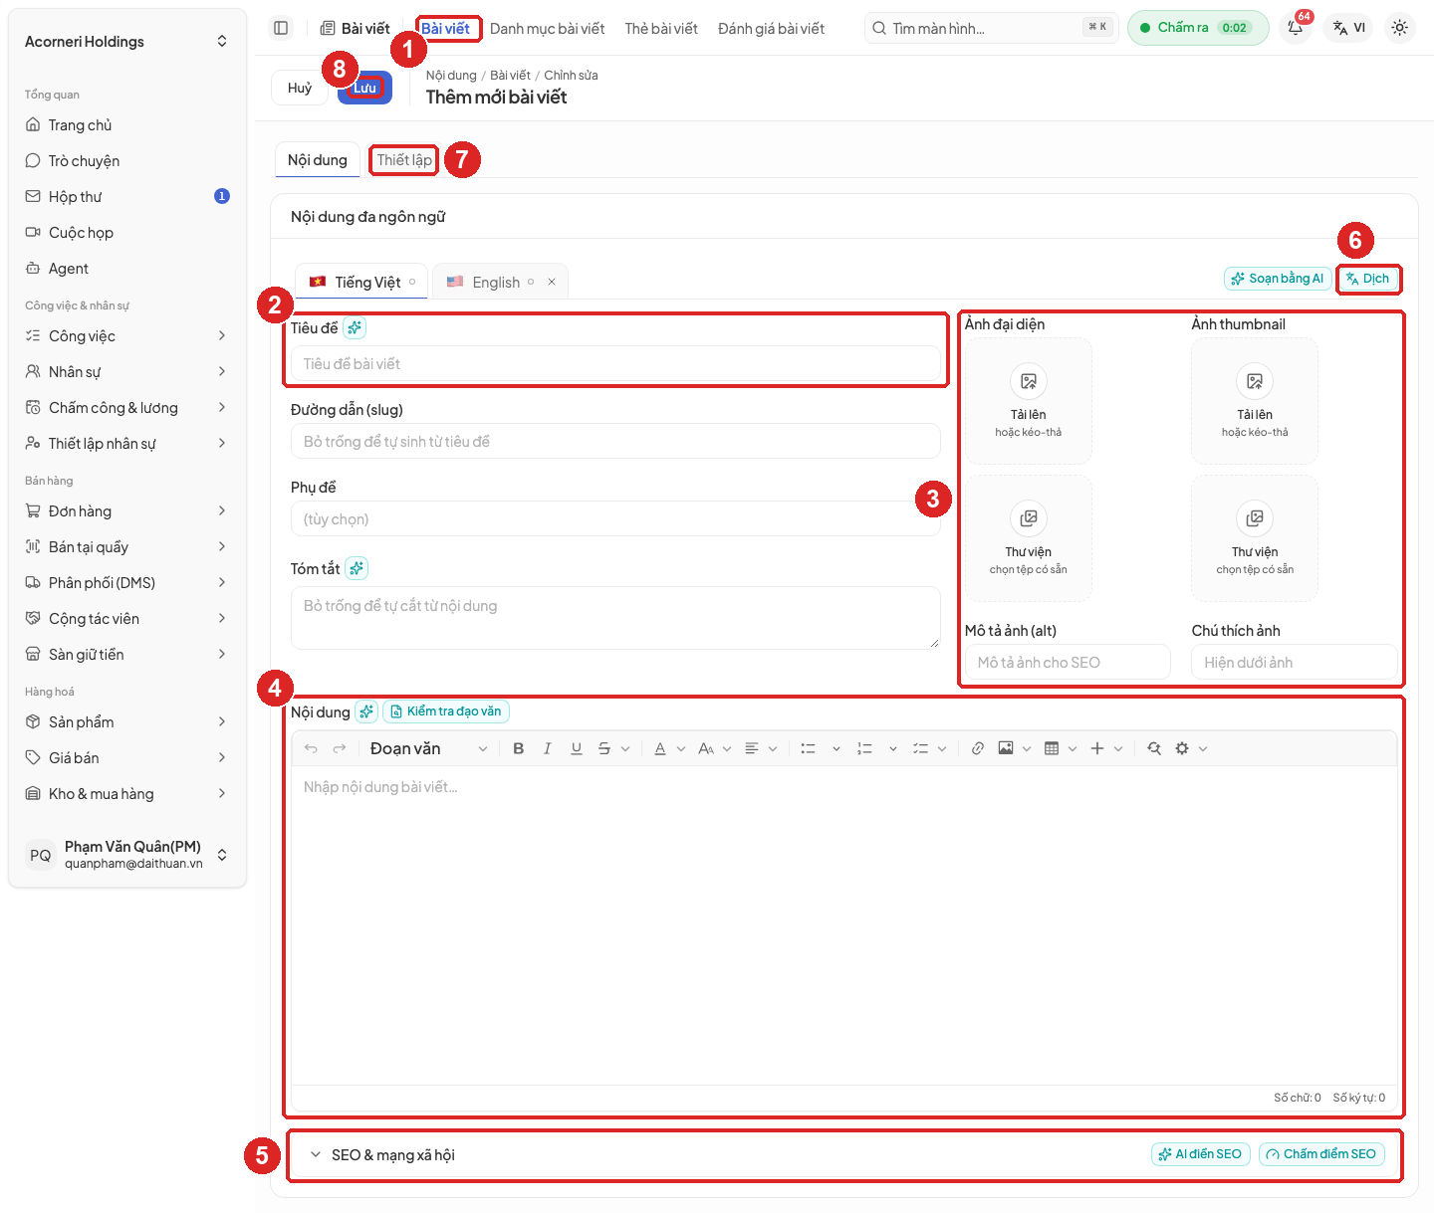Click the Dịch translate button
Image resolution: width=1434 pixels, height=1213 pixels.
tap(1368, 279)
